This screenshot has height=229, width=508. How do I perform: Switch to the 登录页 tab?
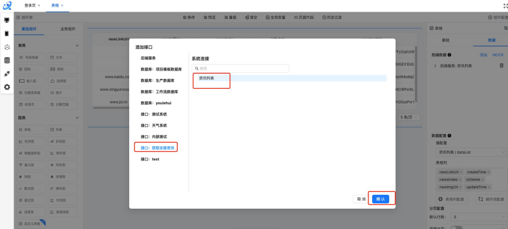pos(30,6)
